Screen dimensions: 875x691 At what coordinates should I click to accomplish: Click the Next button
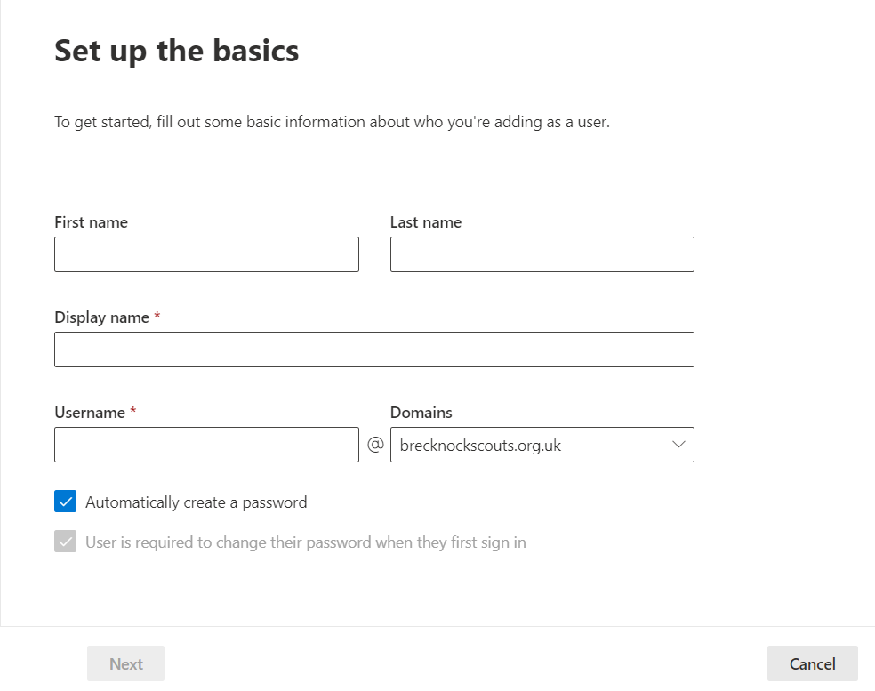[x=125, y=663]
